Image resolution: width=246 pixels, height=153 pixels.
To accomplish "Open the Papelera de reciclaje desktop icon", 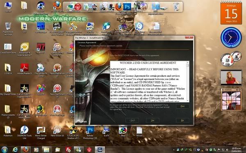I will click(x=8, y=29).
